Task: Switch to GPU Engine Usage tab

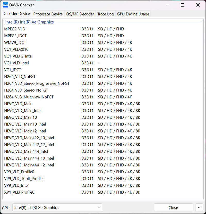Action: pyautogui.click(x=133, y=14)
